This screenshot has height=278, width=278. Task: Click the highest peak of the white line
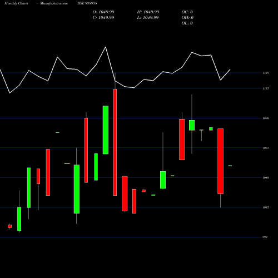106,47
